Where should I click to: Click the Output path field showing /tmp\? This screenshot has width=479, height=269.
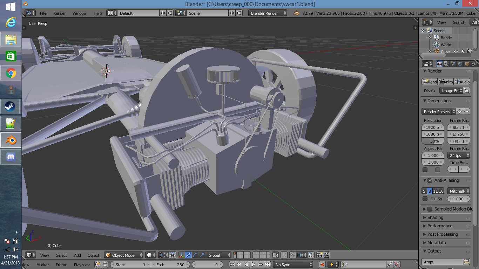pyautogui.click(x=442, y=262)
